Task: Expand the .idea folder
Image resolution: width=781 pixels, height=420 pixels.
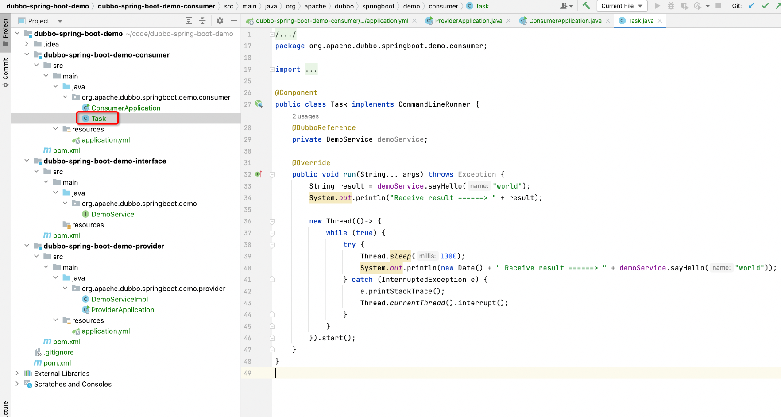Action: pos(27,44)
